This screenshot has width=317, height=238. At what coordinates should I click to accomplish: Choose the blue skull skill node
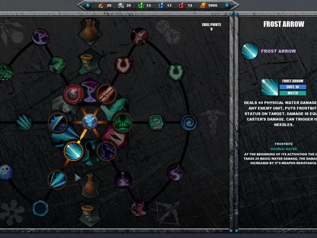(x=5, y=172)
